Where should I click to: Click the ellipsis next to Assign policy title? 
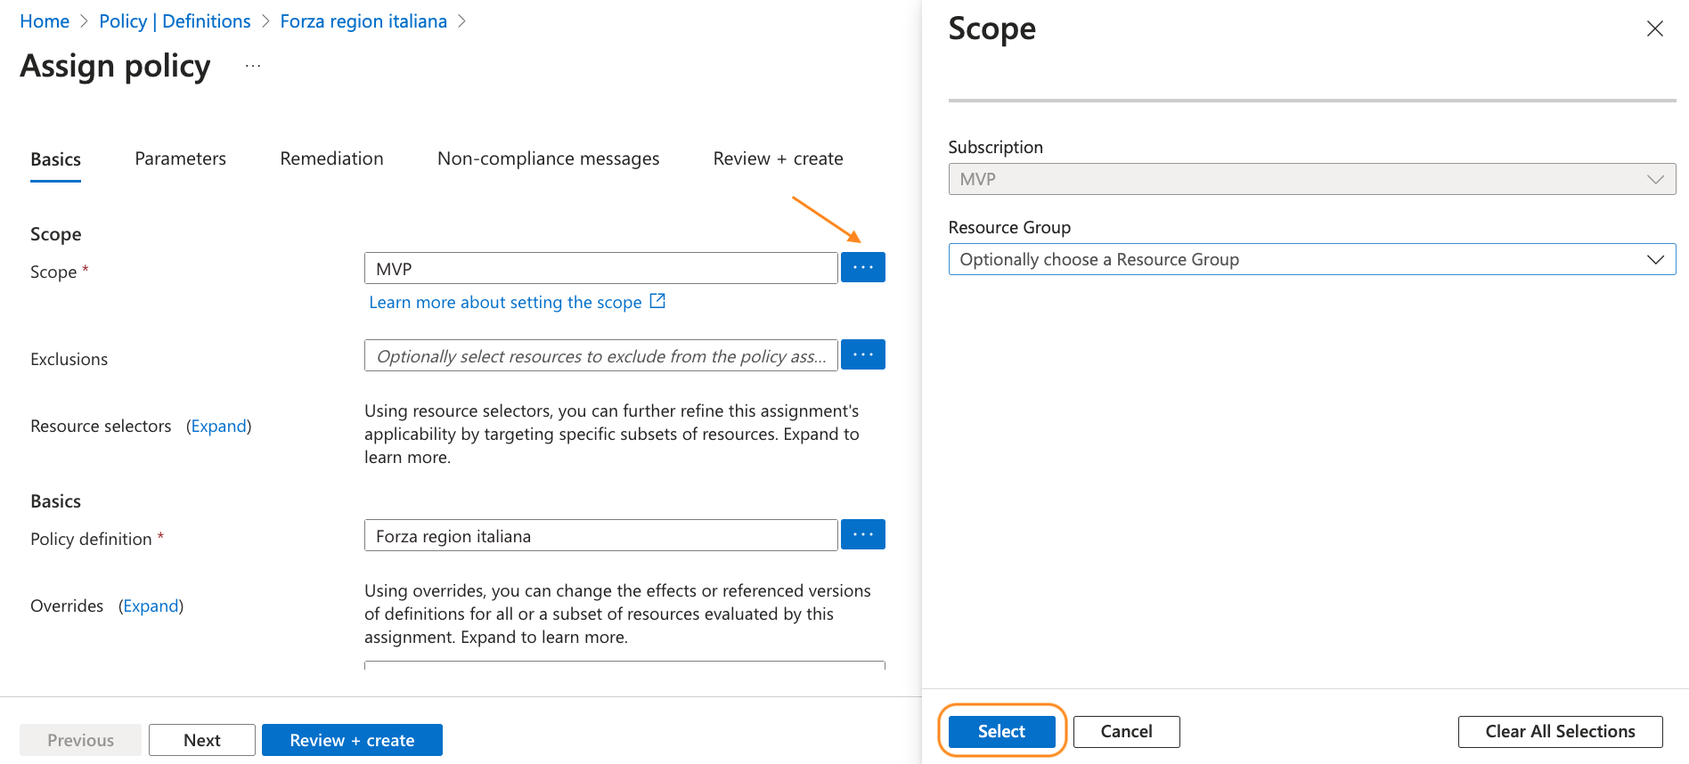coord(253,66)
